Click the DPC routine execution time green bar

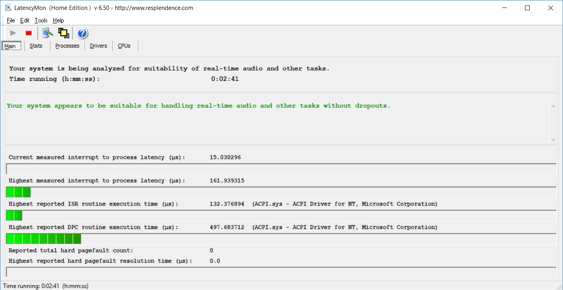44,239
